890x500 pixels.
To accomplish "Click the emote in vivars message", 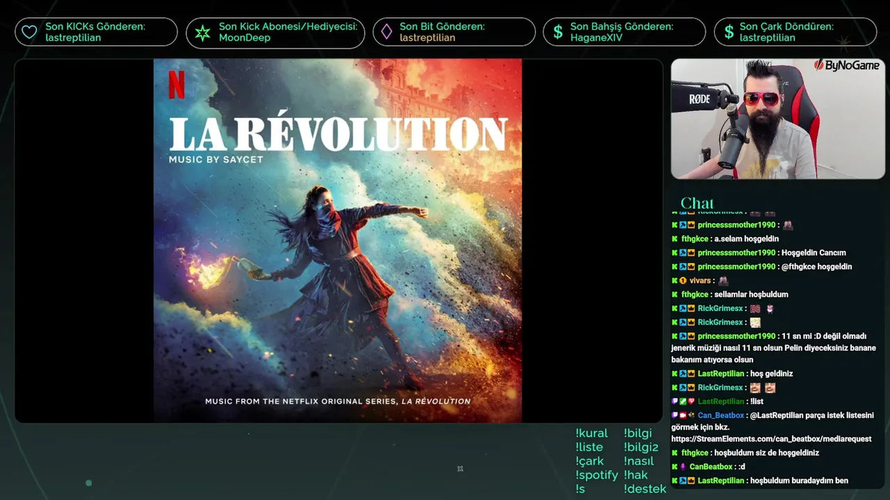I will point(723,281).
